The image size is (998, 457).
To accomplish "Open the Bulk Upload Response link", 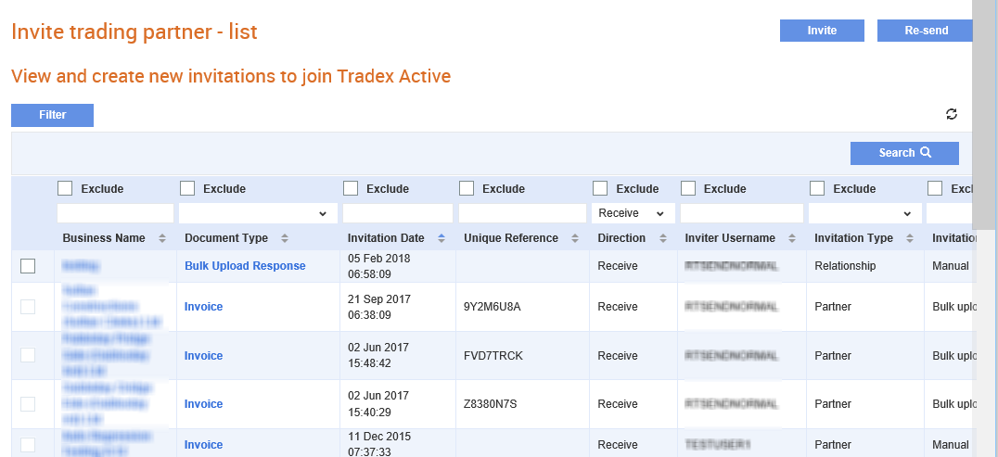I will pos(245,266).
